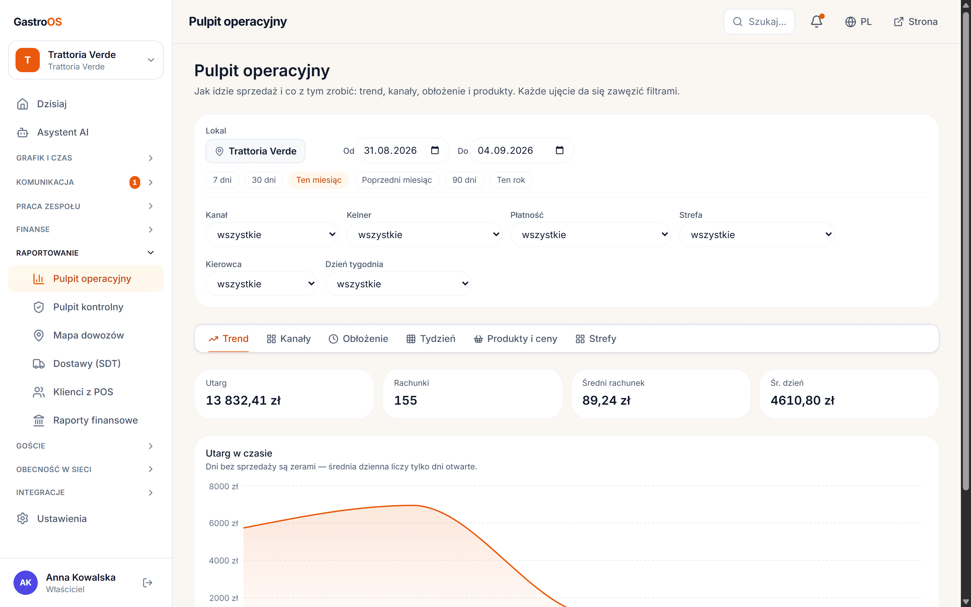Click the page vertical scrollbar
The image size is (971, 607).
click(x=966, y=251)
